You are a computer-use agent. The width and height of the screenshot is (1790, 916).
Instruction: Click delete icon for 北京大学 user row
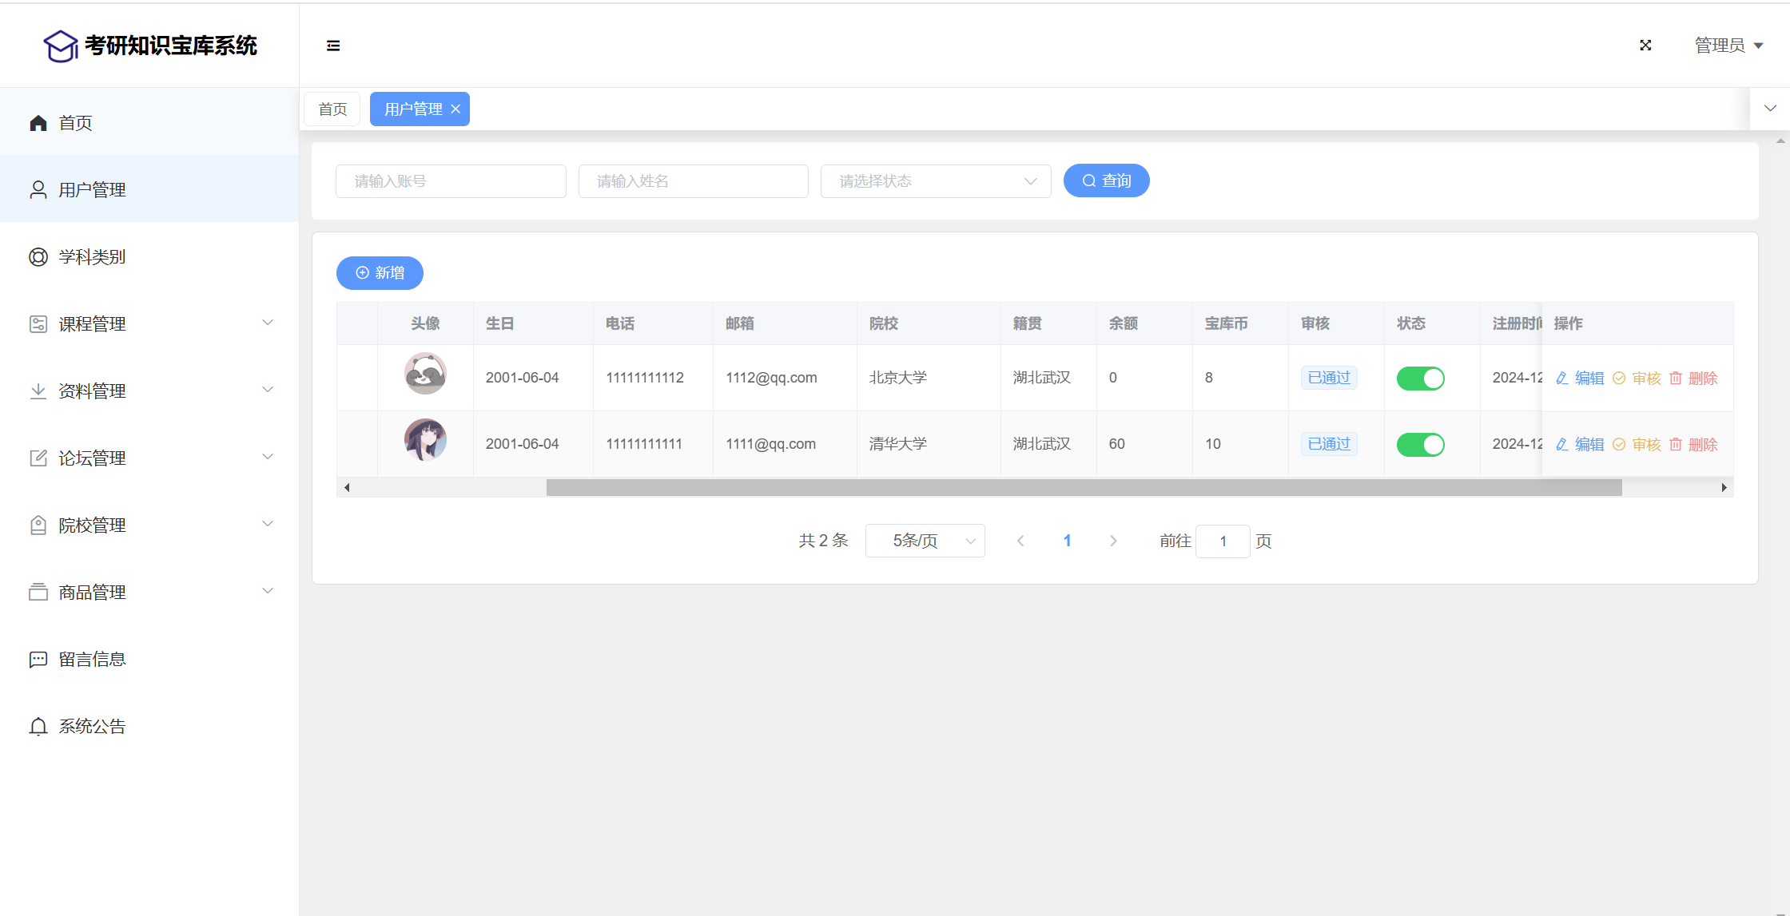click(x=1676, y=378)
